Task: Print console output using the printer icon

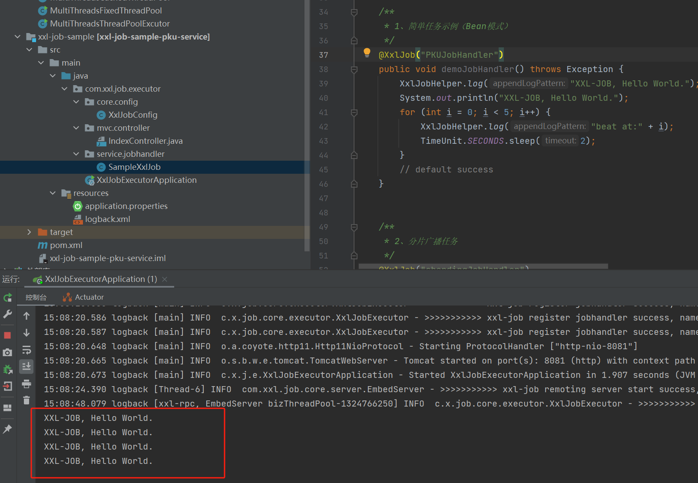Action: coord(26,384)
